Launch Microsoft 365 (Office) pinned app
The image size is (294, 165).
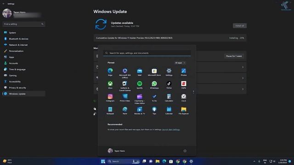point(125,73)
